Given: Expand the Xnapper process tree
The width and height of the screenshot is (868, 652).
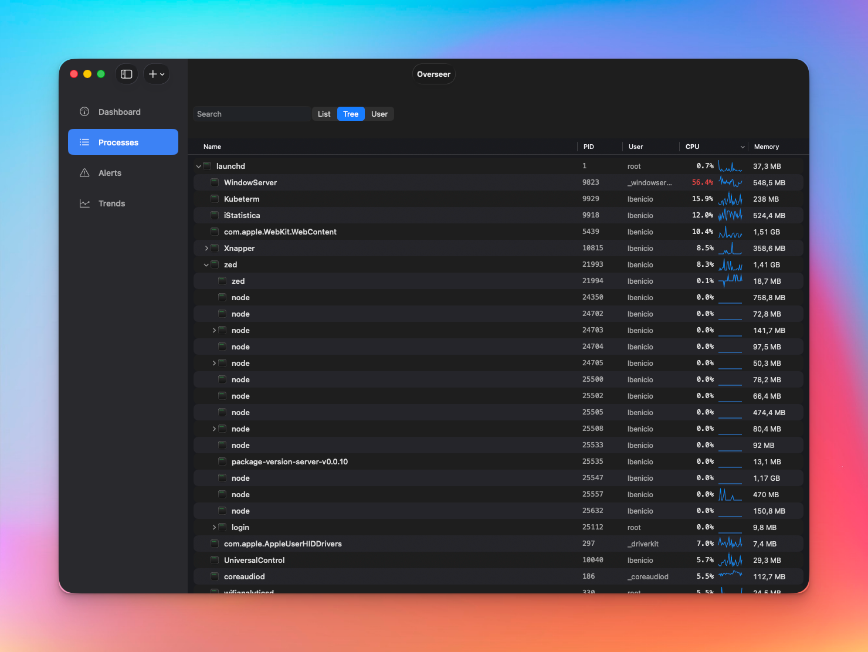Looking at the screenshot, I should (x=205, y=248).
